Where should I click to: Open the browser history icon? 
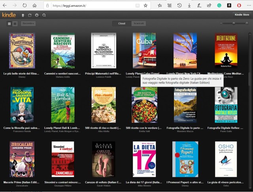(x=179, y=6)
